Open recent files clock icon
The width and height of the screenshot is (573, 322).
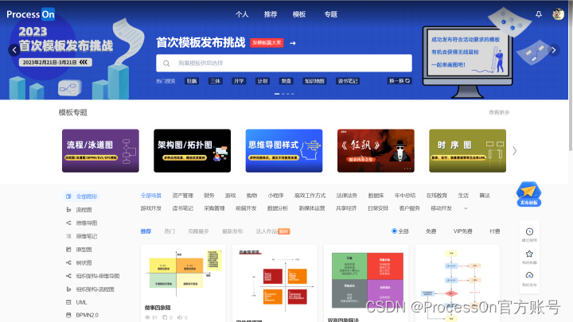point(529,234)
